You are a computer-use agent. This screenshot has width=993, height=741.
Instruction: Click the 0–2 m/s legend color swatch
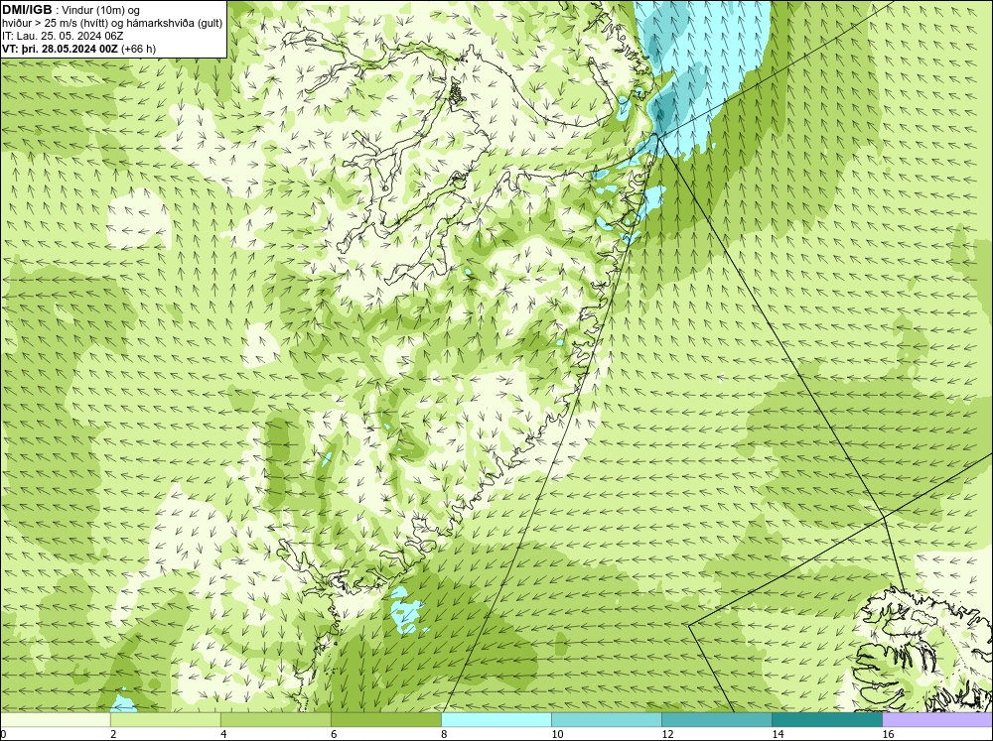[x=55, y=719]
